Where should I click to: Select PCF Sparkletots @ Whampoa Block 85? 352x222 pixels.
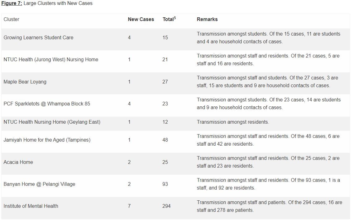tap(47, 104)
